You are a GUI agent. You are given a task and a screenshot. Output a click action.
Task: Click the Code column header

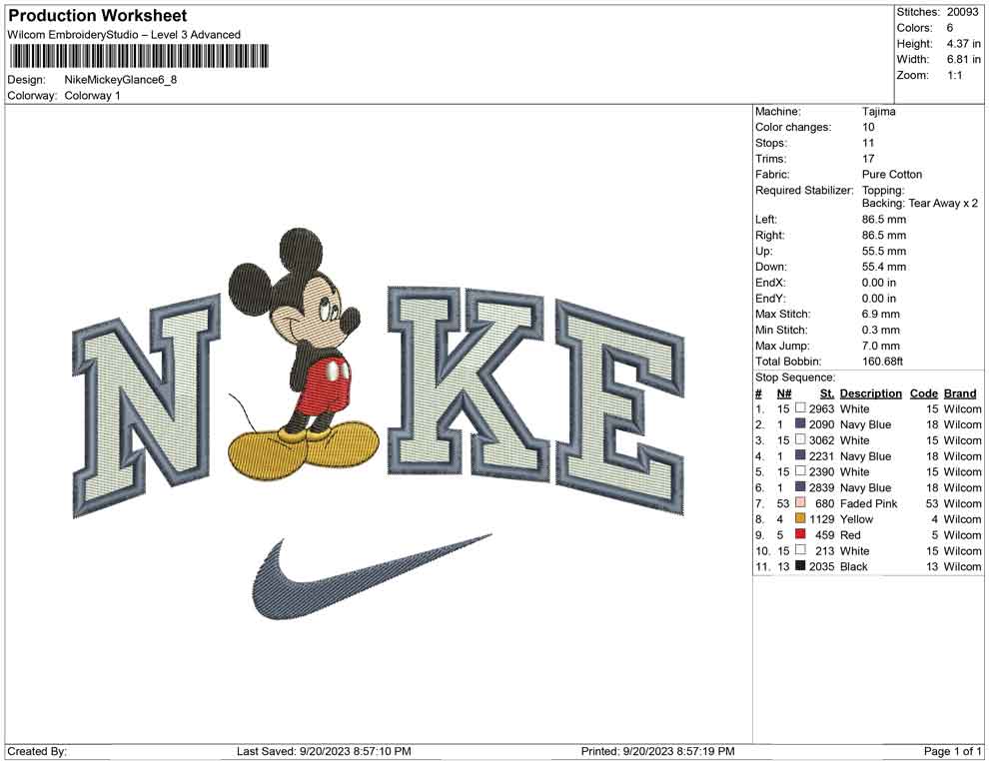(924, 393)
